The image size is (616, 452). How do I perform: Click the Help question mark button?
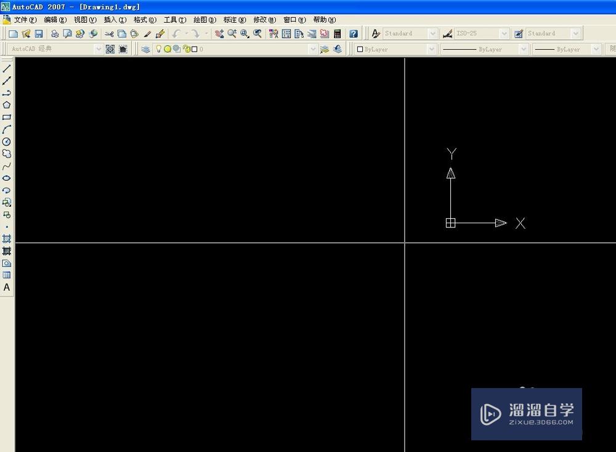coord(353,33)
